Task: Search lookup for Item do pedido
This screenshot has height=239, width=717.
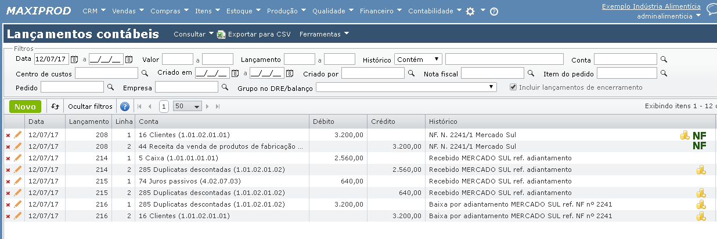Action: pyautogui.click(x=664, y=73)
